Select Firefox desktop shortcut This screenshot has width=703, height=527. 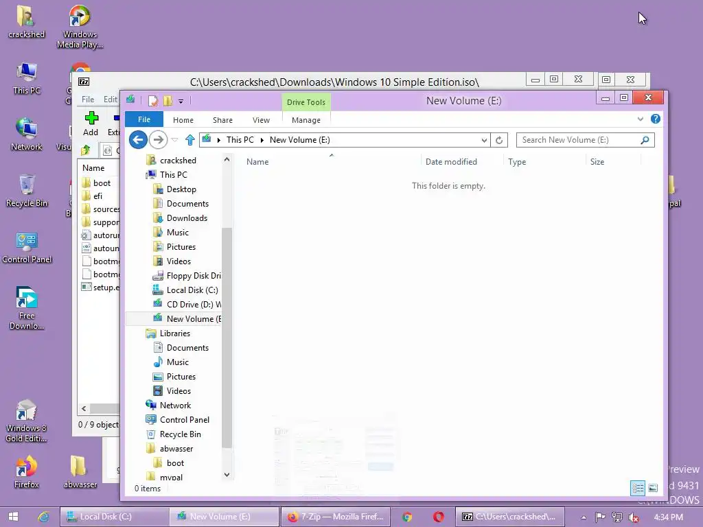click(x=27, y=472)
